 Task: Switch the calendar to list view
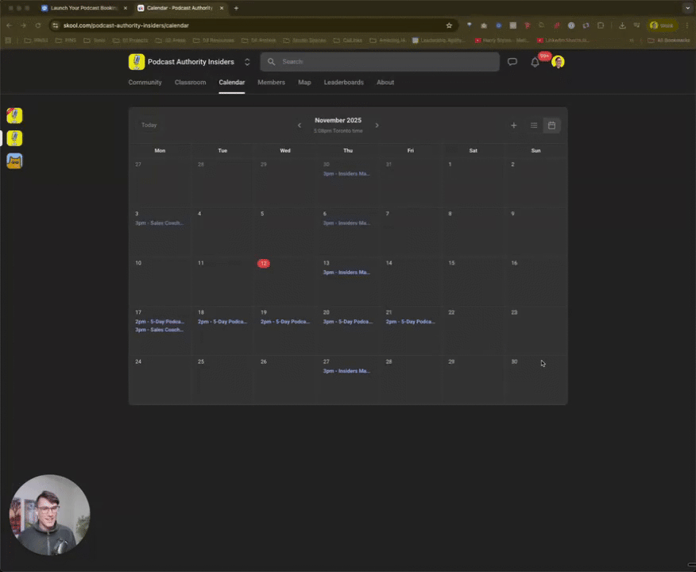coord(533,125)
